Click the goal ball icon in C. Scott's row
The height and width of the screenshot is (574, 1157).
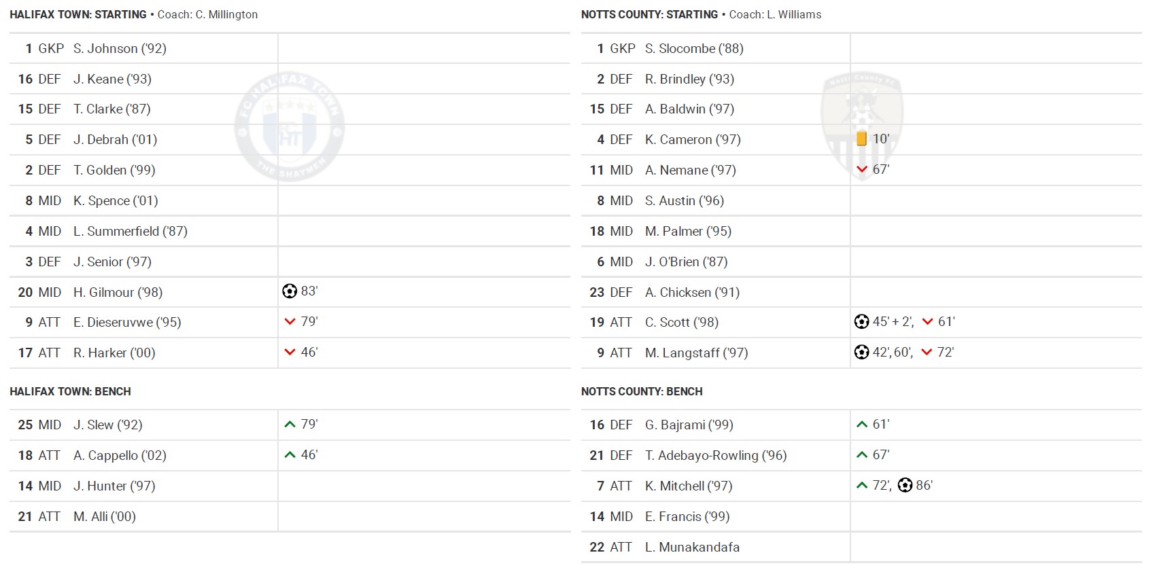pyautogui.click(x=861, y=322)
